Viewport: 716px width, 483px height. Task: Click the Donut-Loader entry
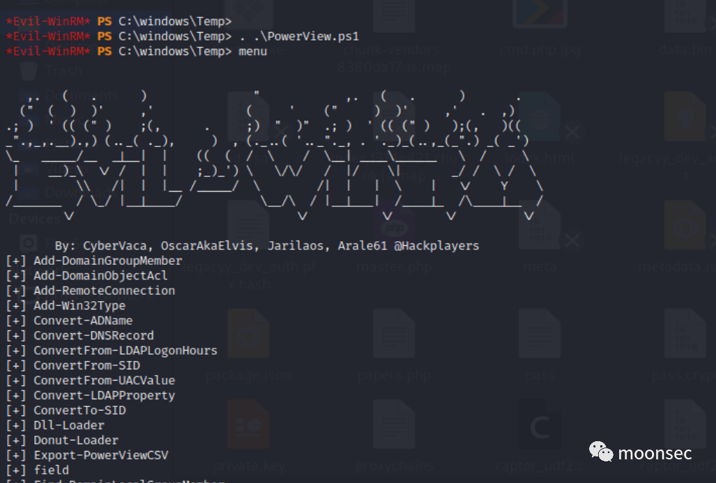[x=76, y=440]
